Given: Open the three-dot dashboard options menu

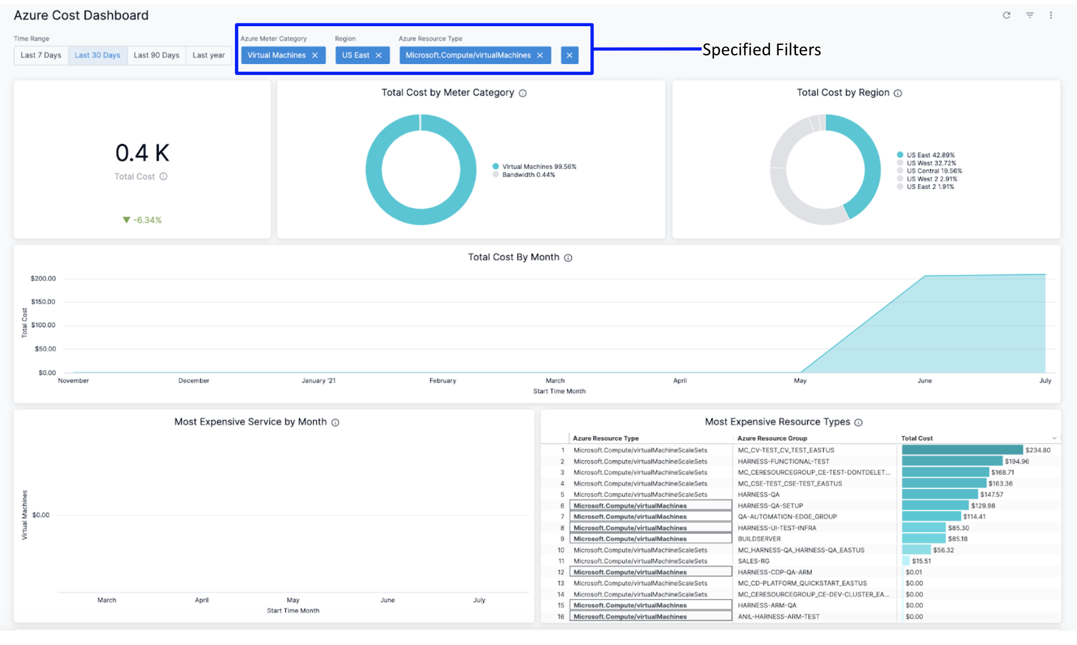Looking at the screenshot, I should [1051, 15].
